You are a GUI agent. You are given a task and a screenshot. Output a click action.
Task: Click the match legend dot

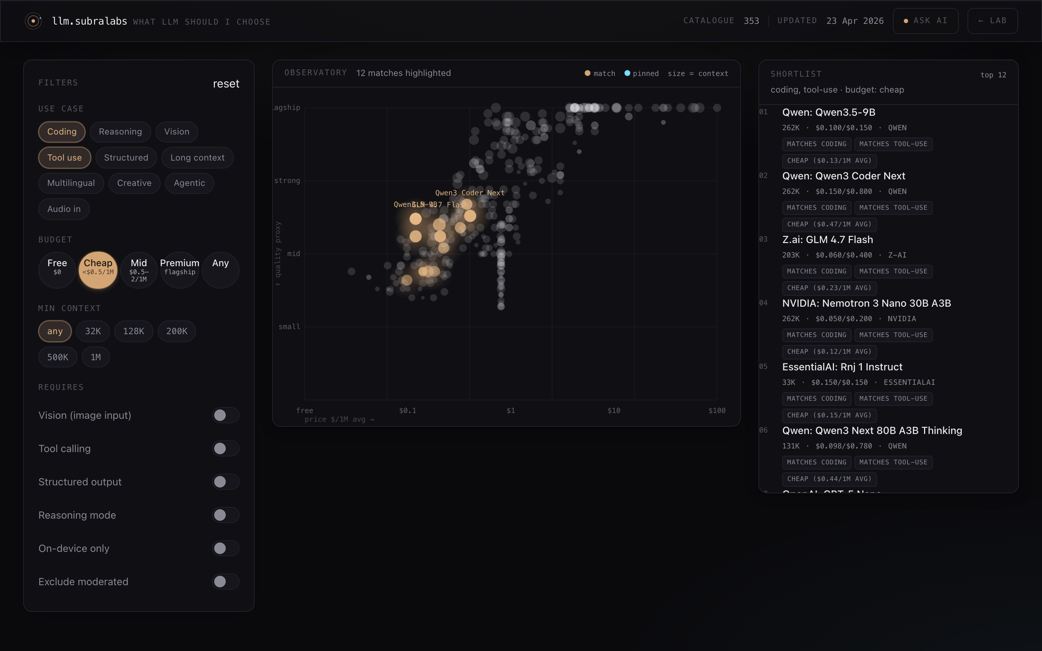(587, 73)
